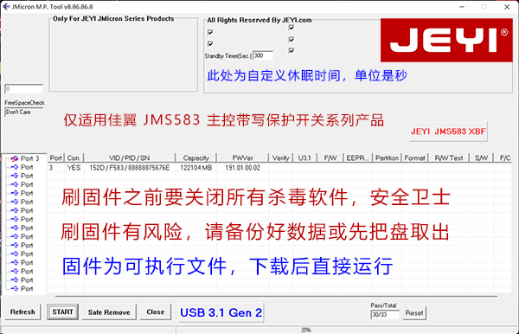The height and width of the screenshot is (334, 519).
Task: Select the fifth port icon in tree
Action: coord(15,193)
